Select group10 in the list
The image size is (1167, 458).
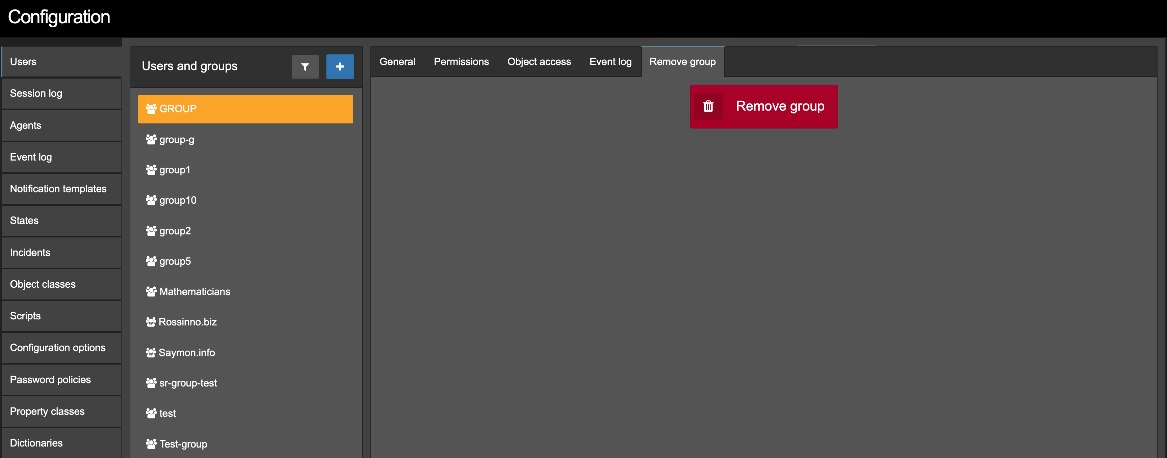[245, 200]
